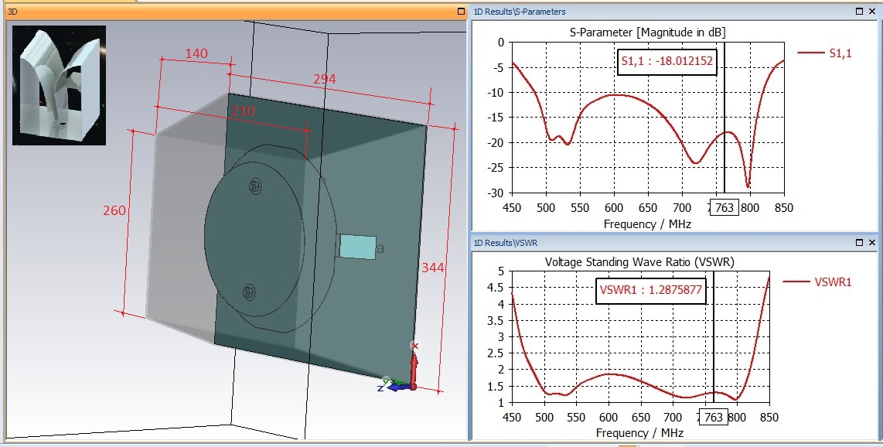Select the upper screw on the circular plate
The width and height of the screenshot is (883, 447).
click(254, 186)
